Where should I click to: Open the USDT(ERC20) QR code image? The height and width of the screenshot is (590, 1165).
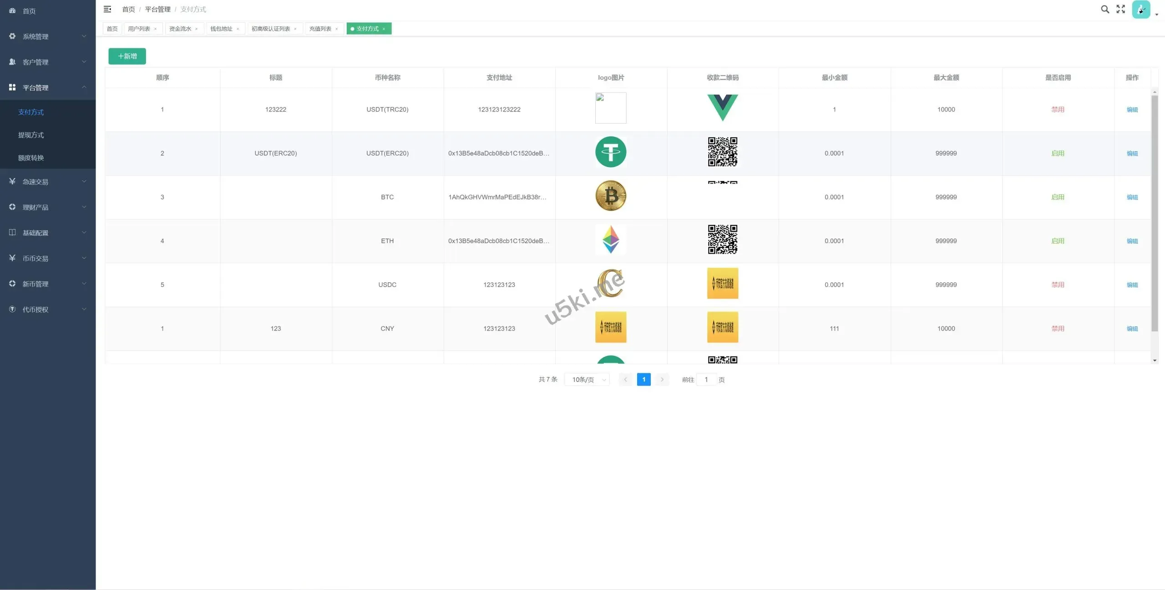pos(722,152)
